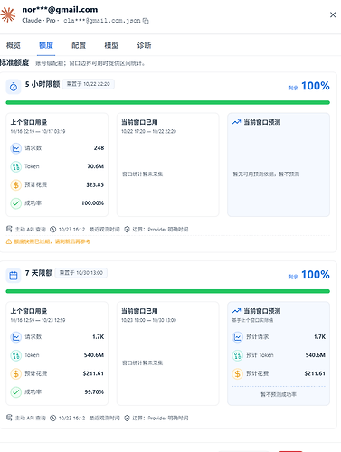Click the checkmark icon beside 99.70%
Viewport: 341px width, 452px height.
coord(16,391)
